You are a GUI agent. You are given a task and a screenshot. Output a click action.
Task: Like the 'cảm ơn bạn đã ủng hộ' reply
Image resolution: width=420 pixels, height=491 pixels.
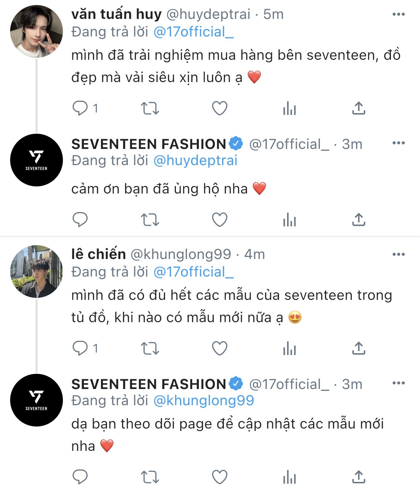[219, 220]
